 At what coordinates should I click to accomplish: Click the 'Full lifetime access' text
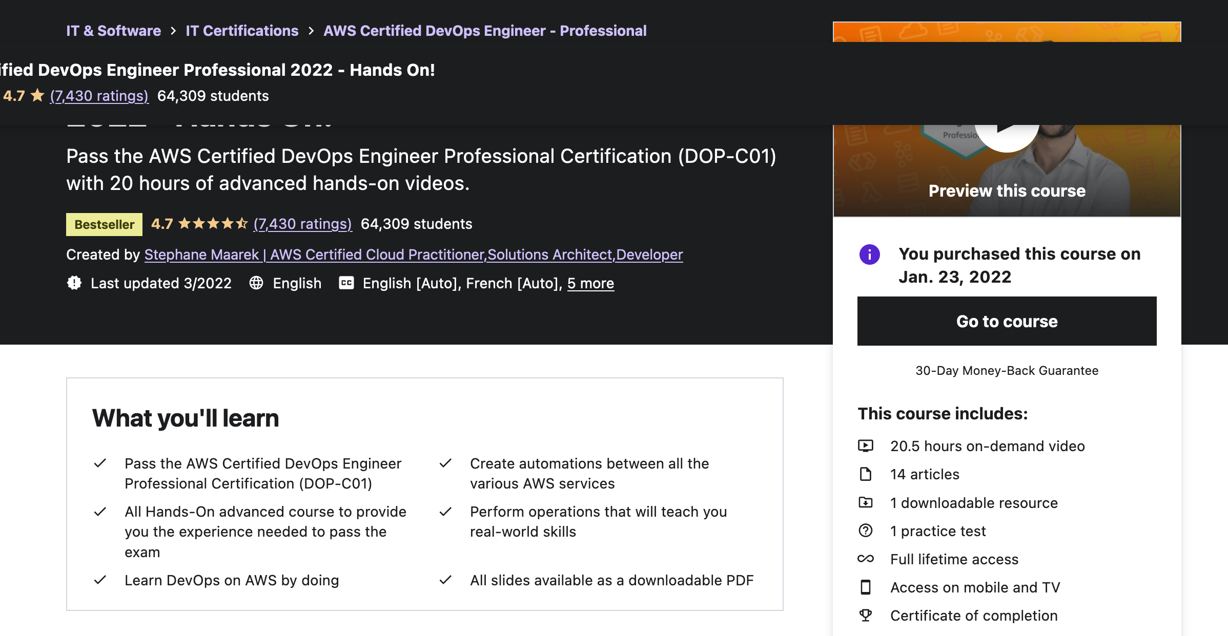(954, 559)
